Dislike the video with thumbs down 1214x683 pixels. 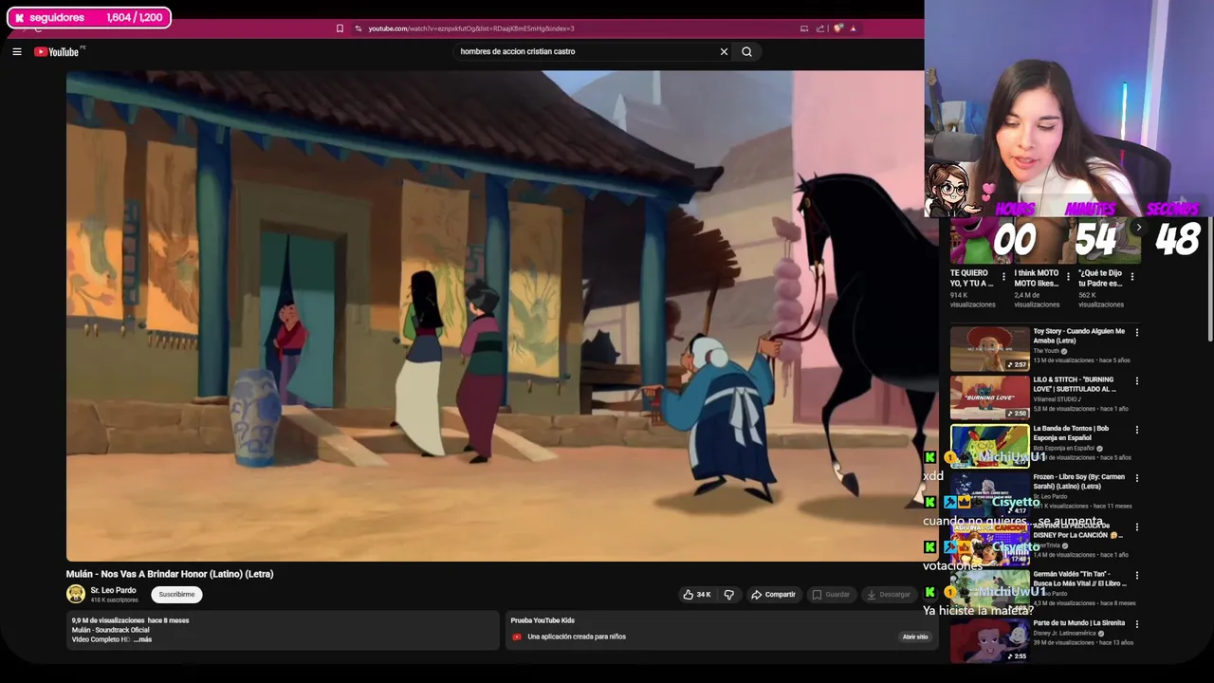click(x=728, y=595)
